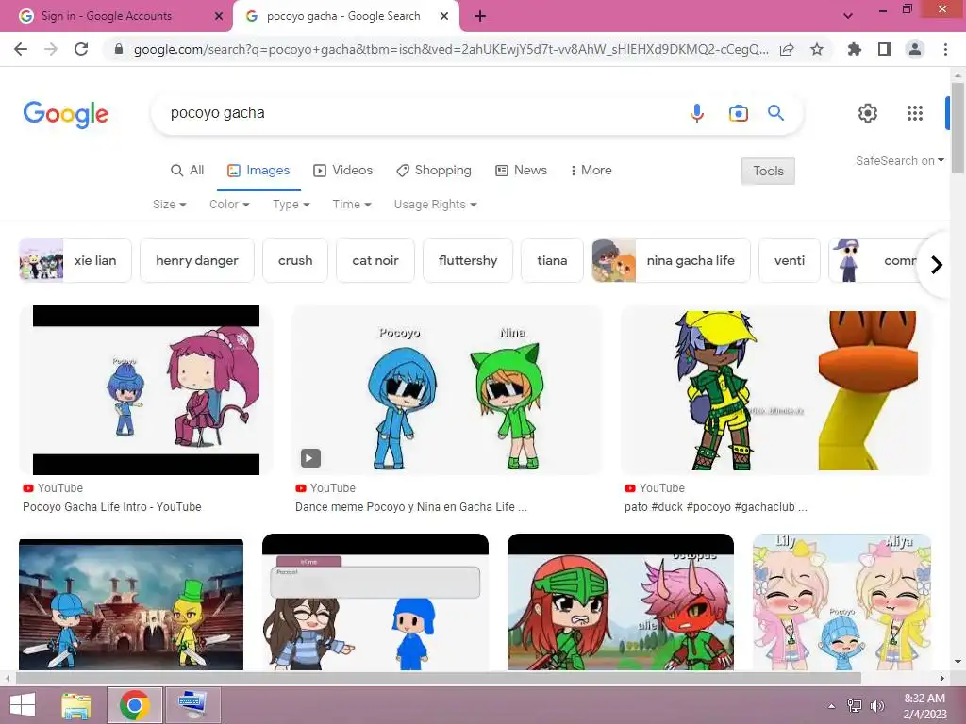Open the computer keyboard taskbar app
966x724 pixels.
point(192,705)
